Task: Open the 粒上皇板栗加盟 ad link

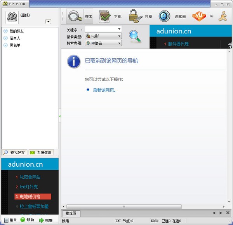Action: coord(34,206)
